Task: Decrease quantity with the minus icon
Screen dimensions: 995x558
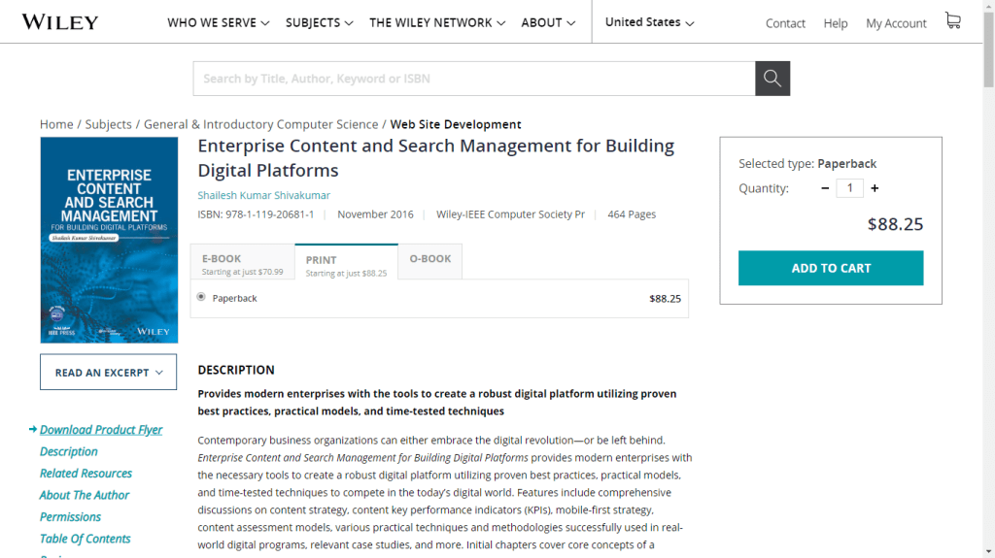Action: [825, 188]
